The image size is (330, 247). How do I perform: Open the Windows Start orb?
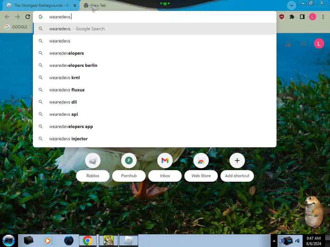click(x=8, y=241)
